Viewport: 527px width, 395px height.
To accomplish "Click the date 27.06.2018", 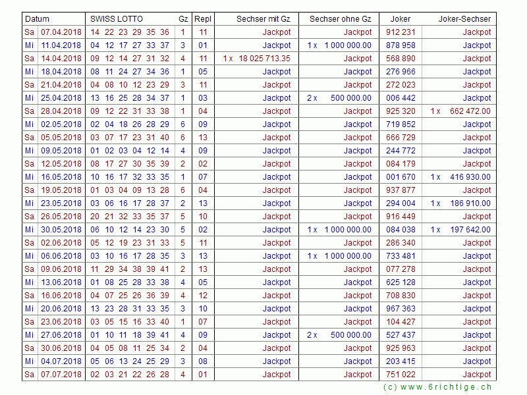I will [x=61, y=335].
